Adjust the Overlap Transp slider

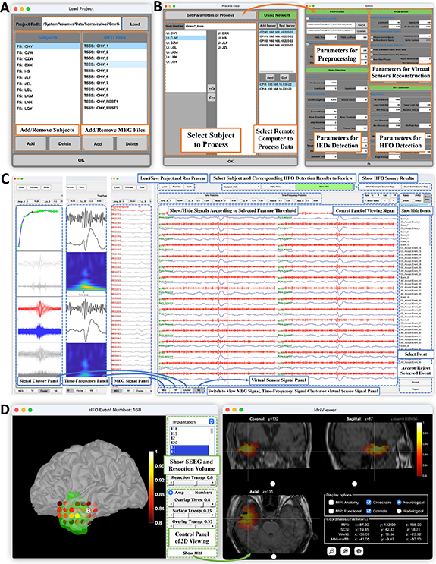point(192,527)
